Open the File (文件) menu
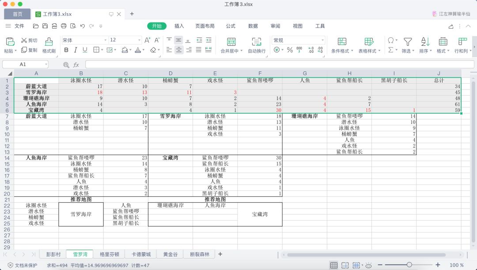477x270 pixels. [x=19, y=26]
